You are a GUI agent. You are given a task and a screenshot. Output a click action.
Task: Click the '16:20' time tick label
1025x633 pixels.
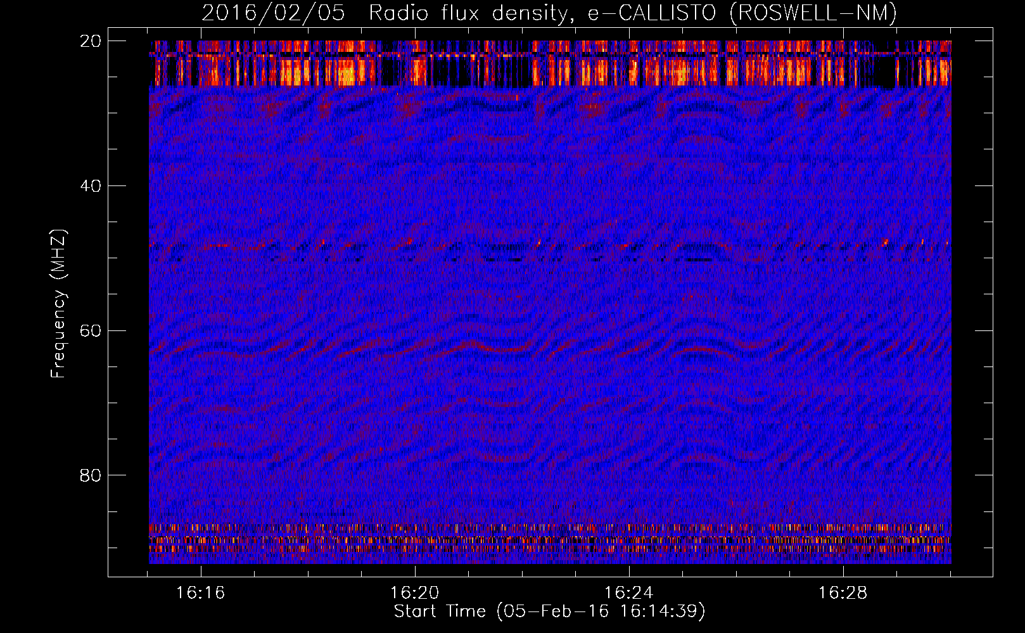click(x=415, y=593)
